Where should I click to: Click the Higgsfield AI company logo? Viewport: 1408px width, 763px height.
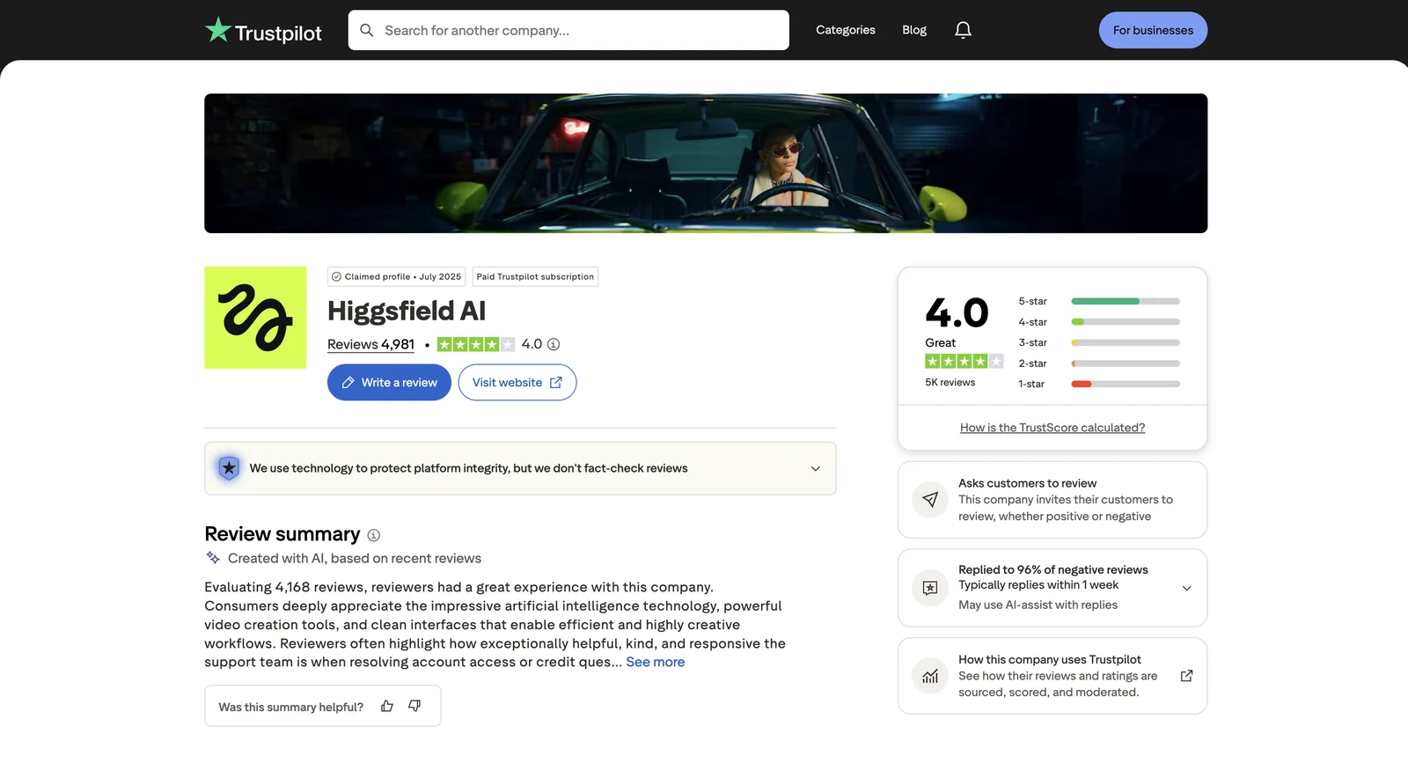[255, 318]
